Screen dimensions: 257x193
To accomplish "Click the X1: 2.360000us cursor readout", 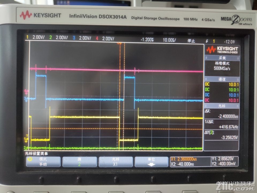I will (x=184, y=159).
